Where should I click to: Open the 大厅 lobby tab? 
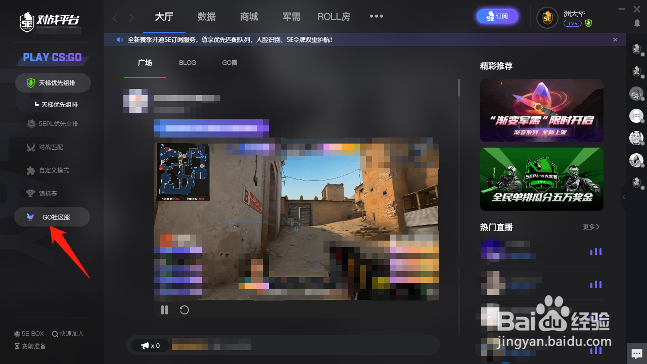coord(164,17)
